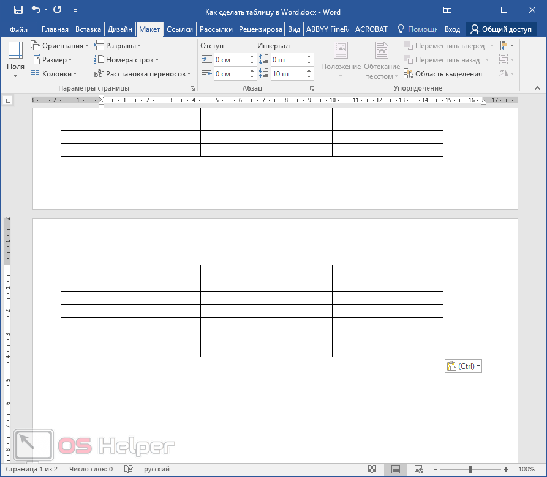Undo the last action with the Undo arrow
547x477 pixels.
[x=36, y=10]
